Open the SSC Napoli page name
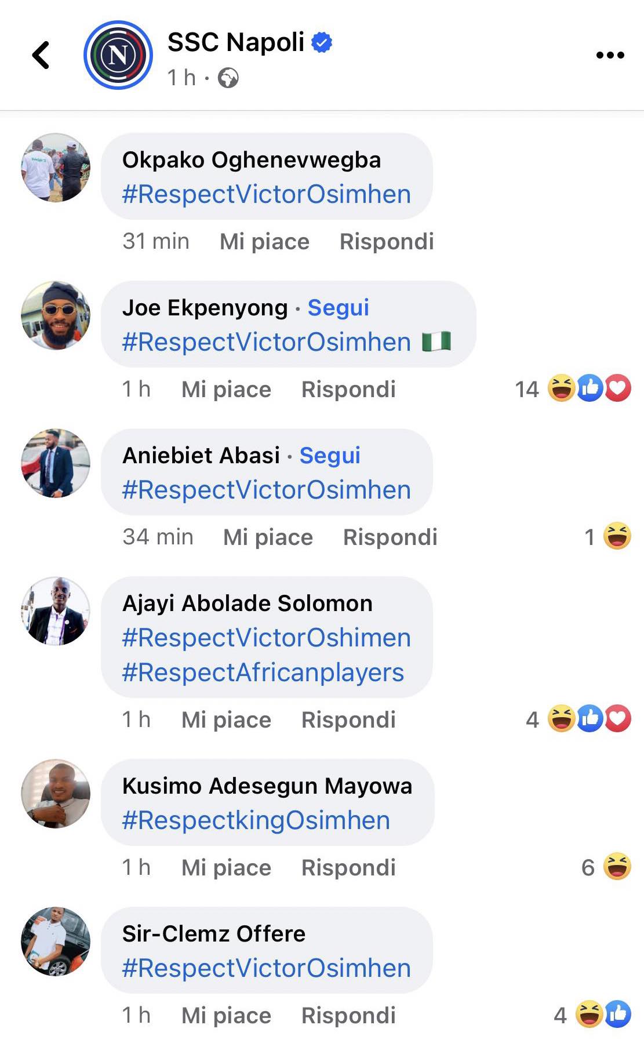This screenshot has height=1054, width=644. click(x=235, y=42)
